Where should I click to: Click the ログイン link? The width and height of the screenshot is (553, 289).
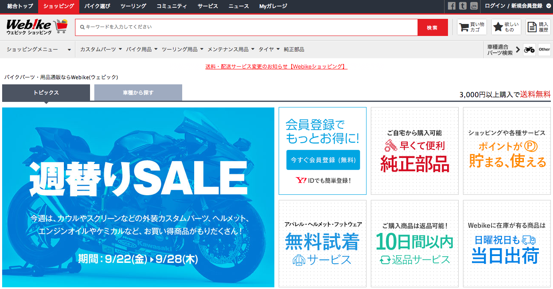click(495, 6)
